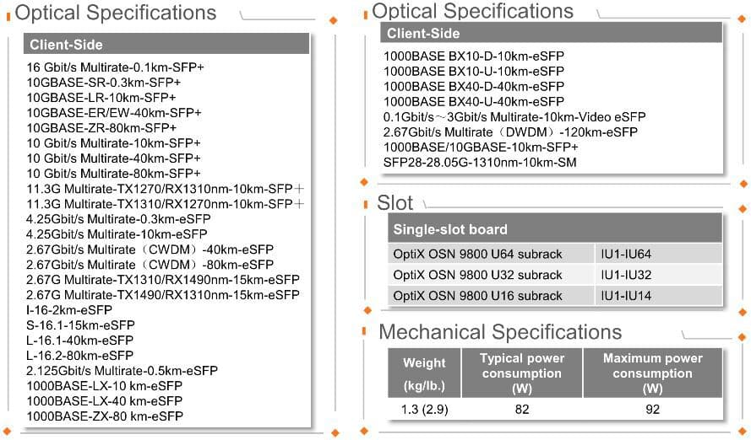Click the left Client-Side header bar

[x=166, y=45]
